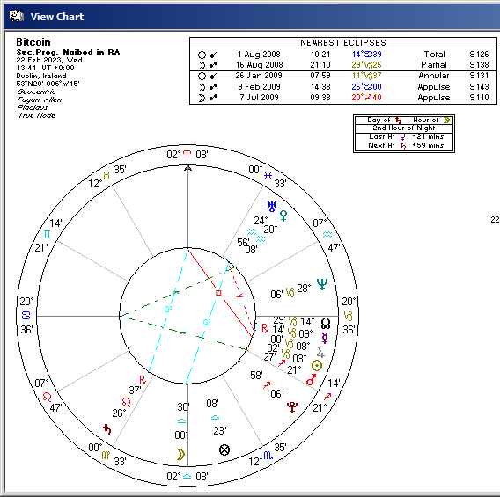Click the North Node glyph
The height and width of the screenshot is (497, 500).
[325, 323]
